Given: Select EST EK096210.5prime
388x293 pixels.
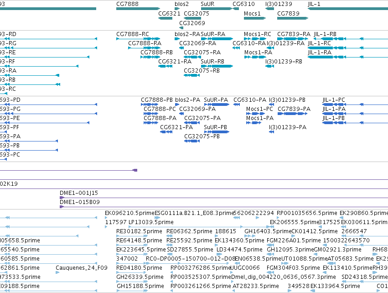Looking at the screenshot, I should (129, 213).
